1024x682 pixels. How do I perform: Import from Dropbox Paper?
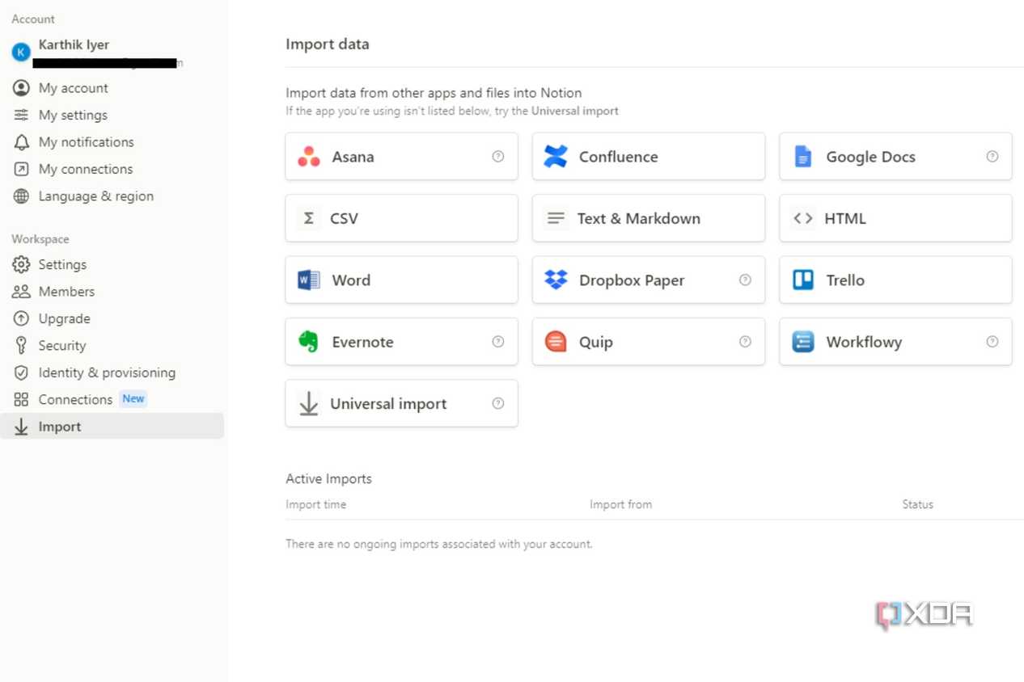649,280
